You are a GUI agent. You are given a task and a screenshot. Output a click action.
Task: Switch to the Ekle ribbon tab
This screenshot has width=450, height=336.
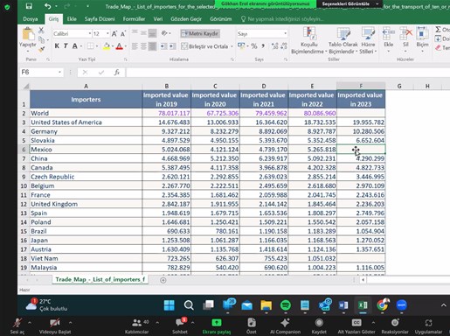click(72, 19)
